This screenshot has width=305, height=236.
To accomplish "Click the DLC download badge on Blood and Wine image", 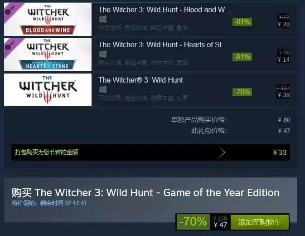I will pos(8,12).
